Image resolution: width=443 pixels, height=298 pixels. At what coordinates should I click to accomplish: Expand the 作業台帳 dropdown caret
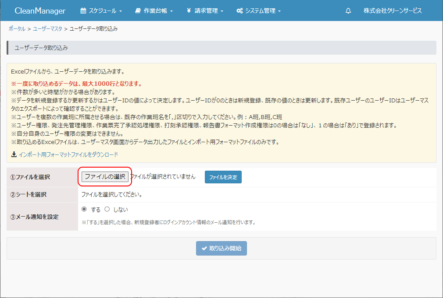pyautogui.click(x=171, y=11)
